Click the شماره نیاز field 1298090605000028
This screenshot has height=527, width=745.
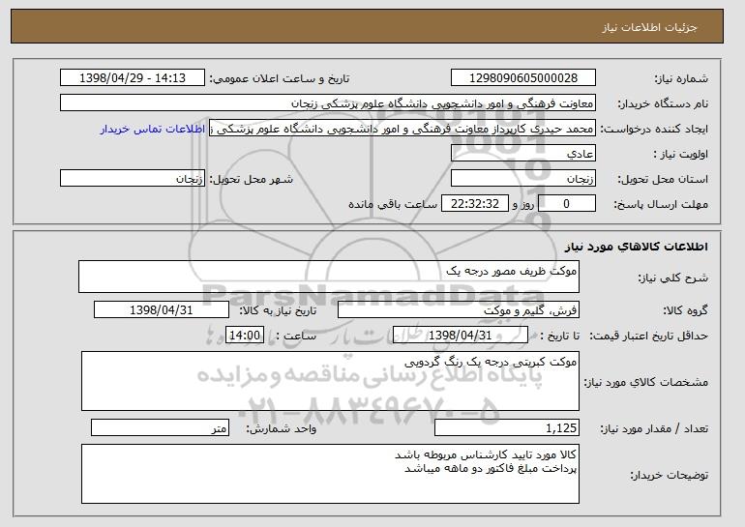point(523,78)
